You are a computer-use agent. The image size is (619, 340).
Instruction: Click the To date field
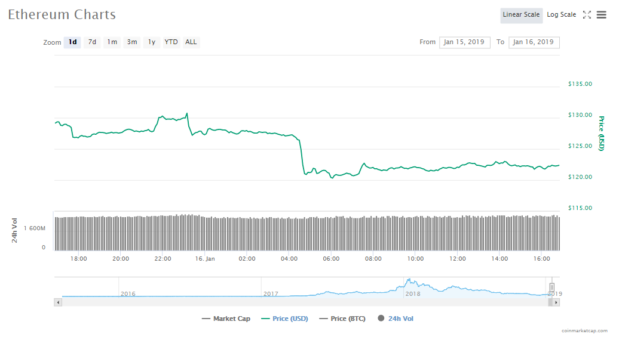[534, 42]
